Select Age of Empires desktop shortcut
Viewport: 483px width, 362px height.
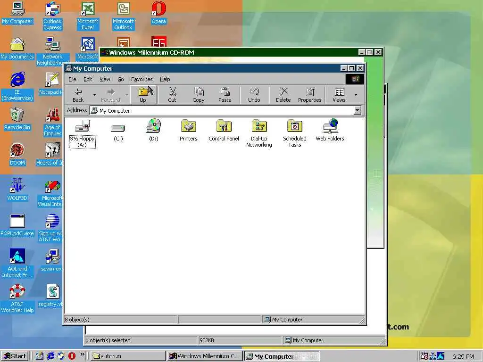tap(52, 122)
